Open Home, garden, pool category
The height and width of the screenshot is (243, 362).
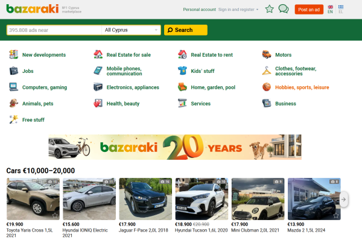click(213, 87)
